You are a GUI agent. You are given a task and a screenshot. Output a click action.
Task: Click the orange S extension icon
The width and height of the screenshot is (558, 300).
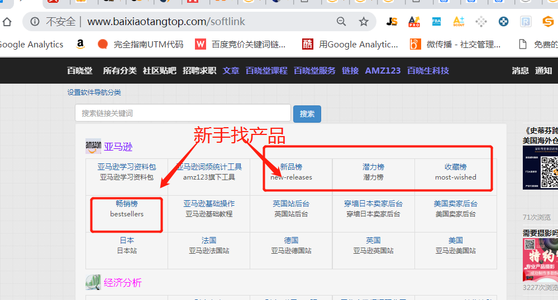pyautogui.click(x=548, y=22)
